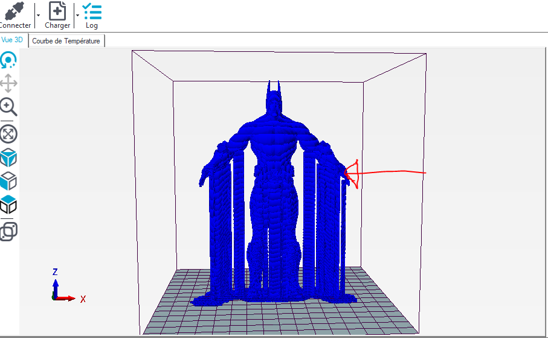Switch to front cube view
This screenshot has width=548, height=339.
point(8,181)
